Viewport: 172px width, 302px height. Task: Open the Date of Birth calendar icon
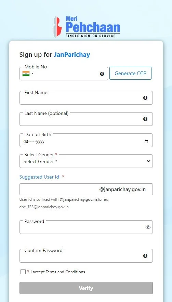[x=146, y=141]
